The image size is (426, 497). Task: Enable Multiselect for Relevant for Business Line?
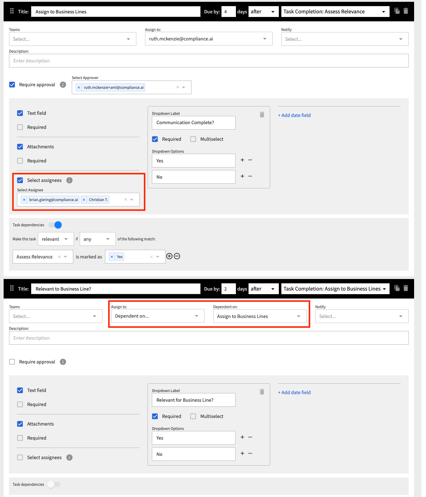tap(193, 416)
